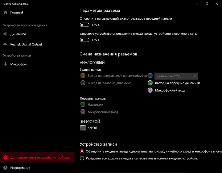
Task: Toggle jack detection when powered switch
Action: [x=84, y=40]
